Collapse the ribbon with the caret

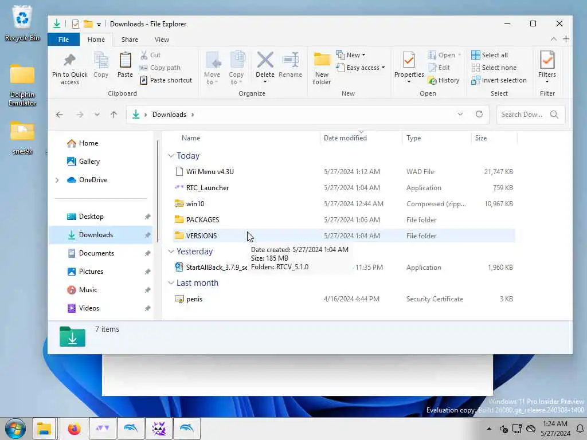pyautogui.click(x=553, y=39)
